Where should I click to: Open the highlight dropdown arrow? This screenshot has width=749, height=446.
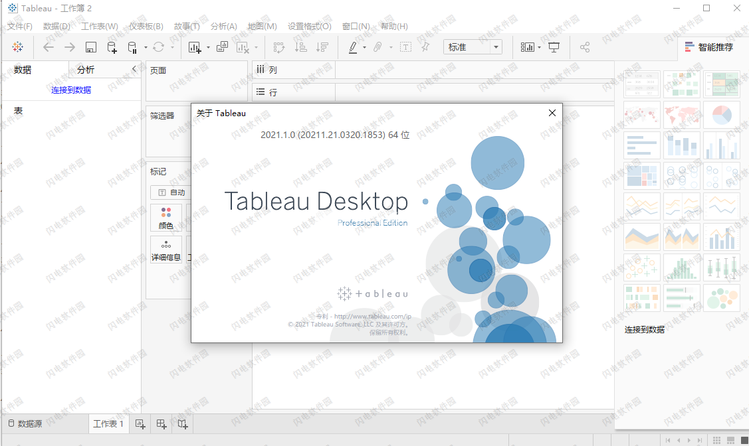point(364,47)
